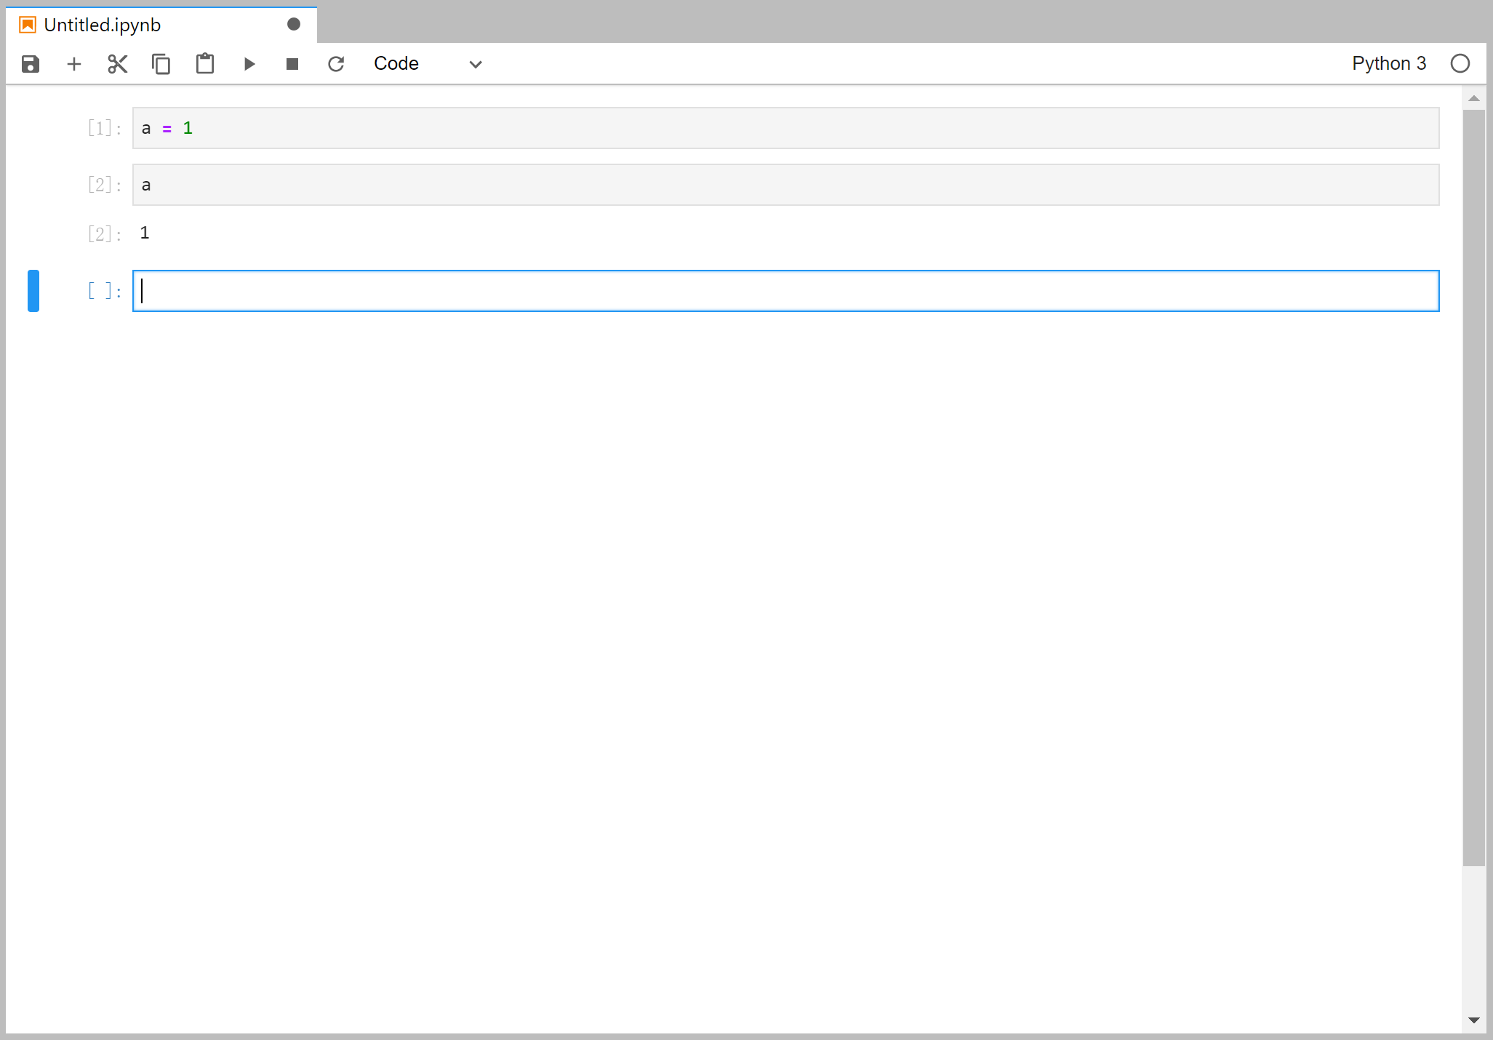Image resolution: width=1493 pixels, height=1040 pixels.
Task: Insert a new cell with the plus icon
Action: tap(74, 64)
